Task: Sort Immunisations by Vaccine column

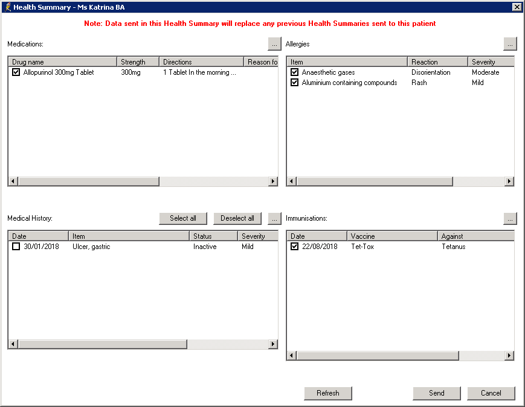Action: (392, 236)
